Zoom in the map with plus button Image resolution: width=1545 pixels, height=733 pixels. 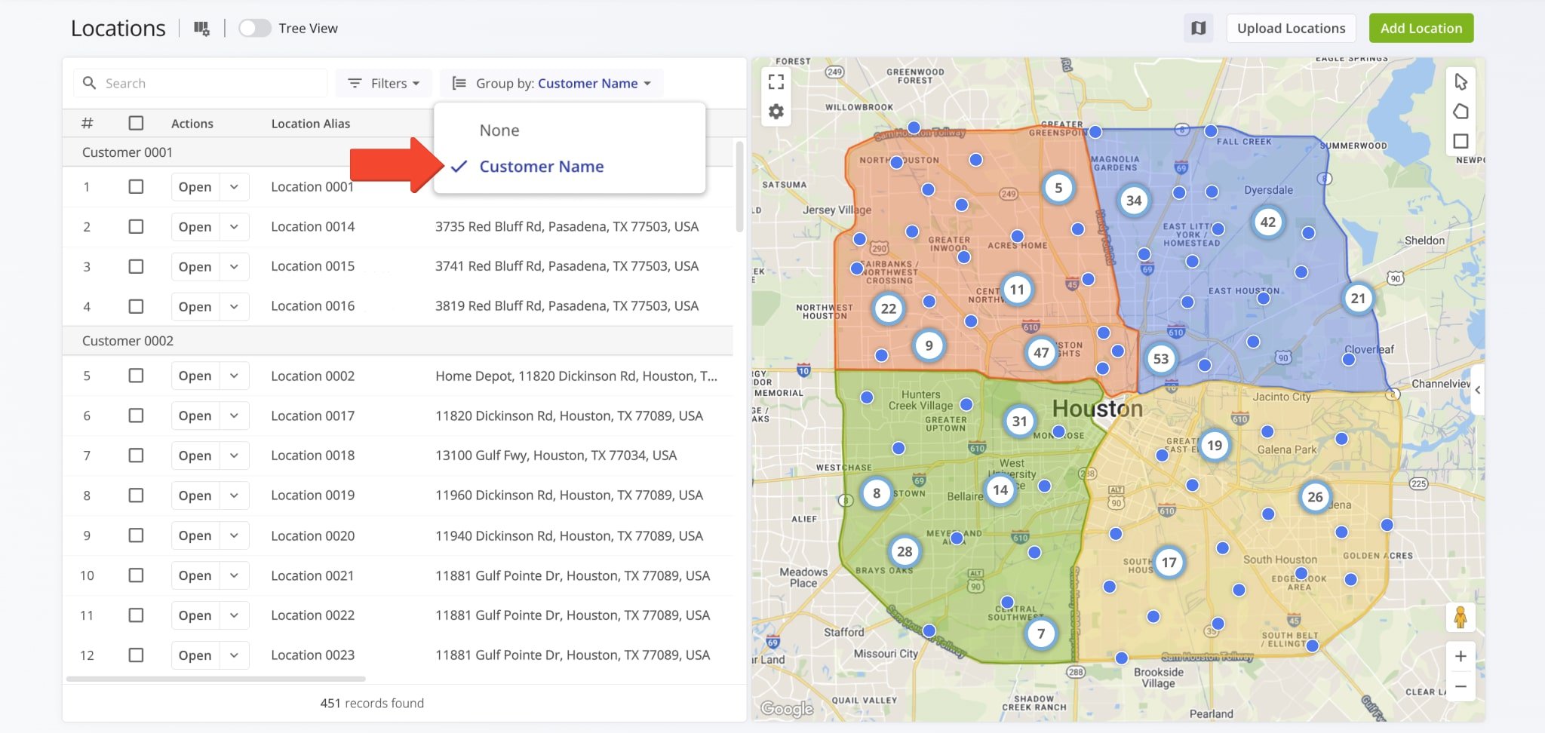coord(1461,656)
